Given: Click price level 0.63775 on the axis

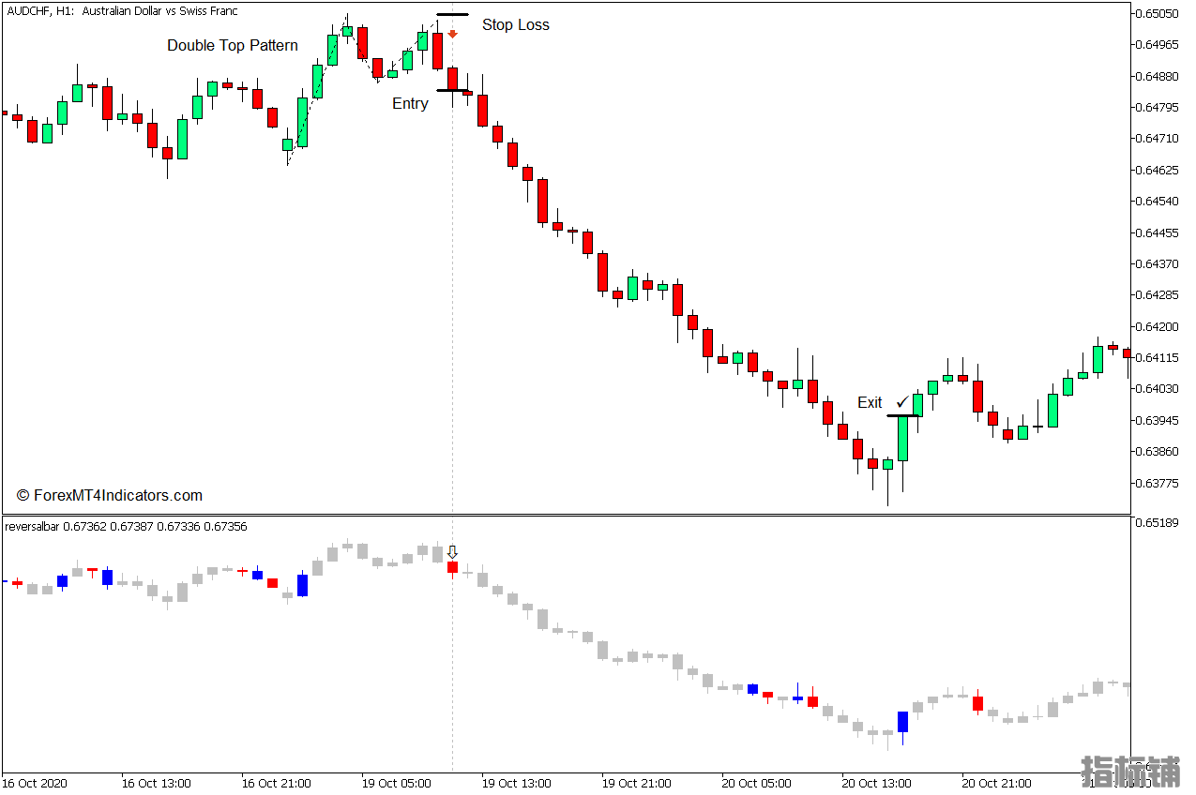Looking at the screenshot, I should [x=1157, y=483].
